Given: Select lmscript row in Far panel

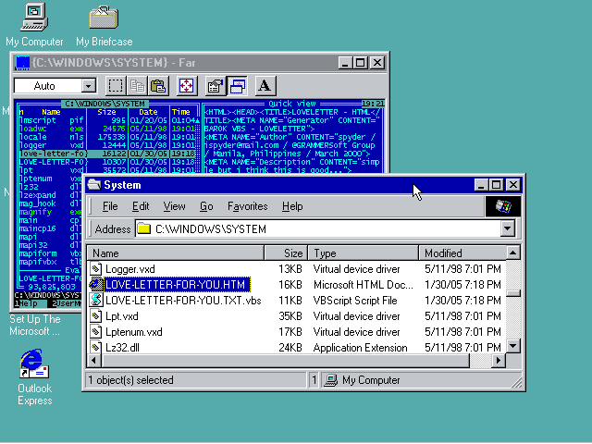Looking at the screenshot, I should (108, 120).
